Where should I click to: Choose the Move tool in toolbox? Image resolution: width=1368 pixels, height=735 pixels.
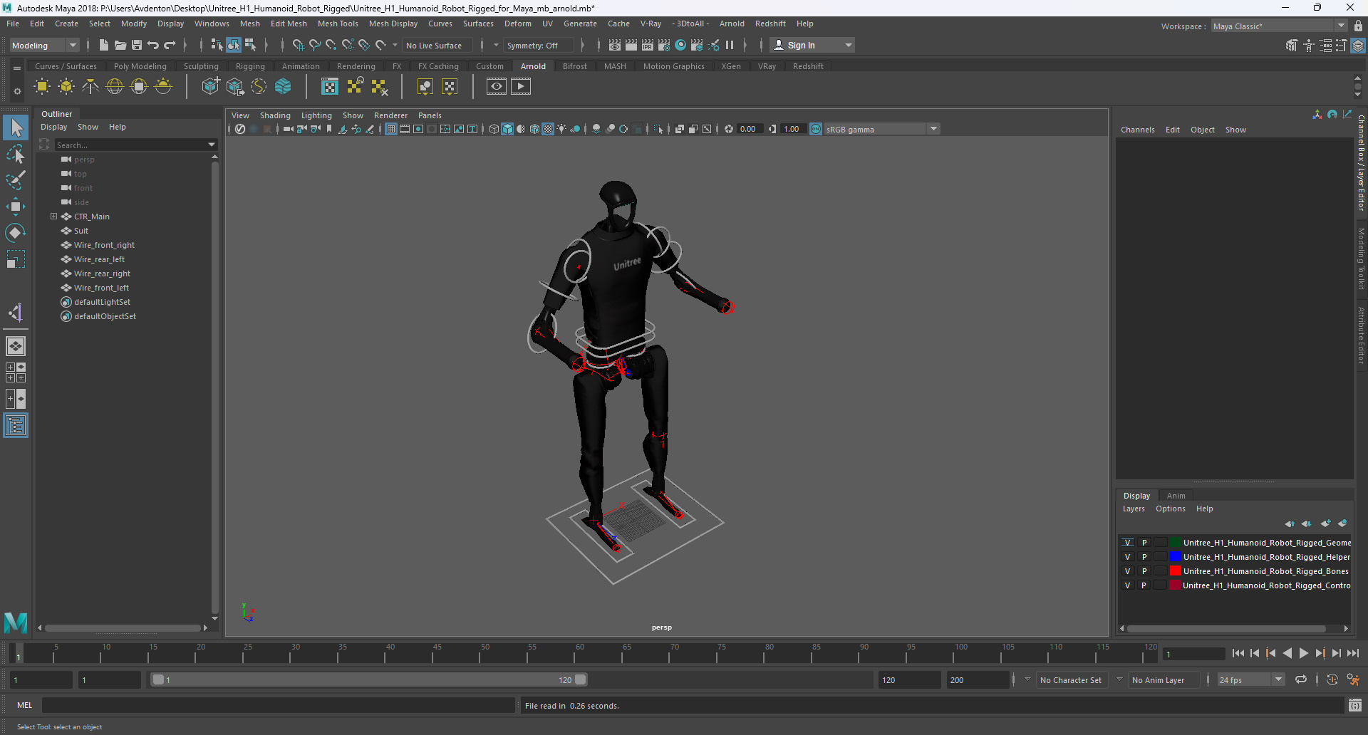16,207
